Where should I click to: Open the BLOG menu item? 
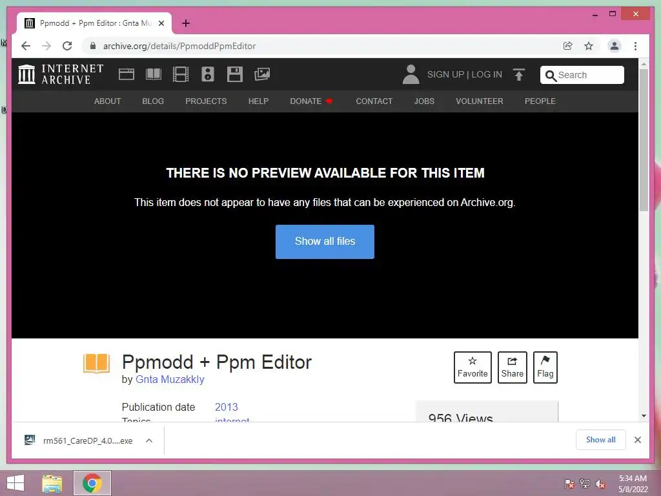[153, 101]
